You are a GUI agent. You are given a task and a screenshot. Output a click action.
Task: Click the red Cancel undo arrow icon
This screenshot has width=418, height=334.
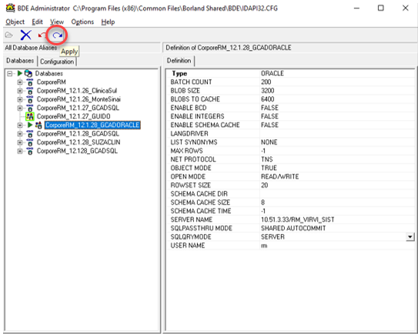42,35
